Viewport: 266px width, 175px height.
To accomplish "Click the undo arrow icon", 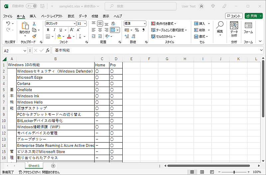I will click(8, 24).
